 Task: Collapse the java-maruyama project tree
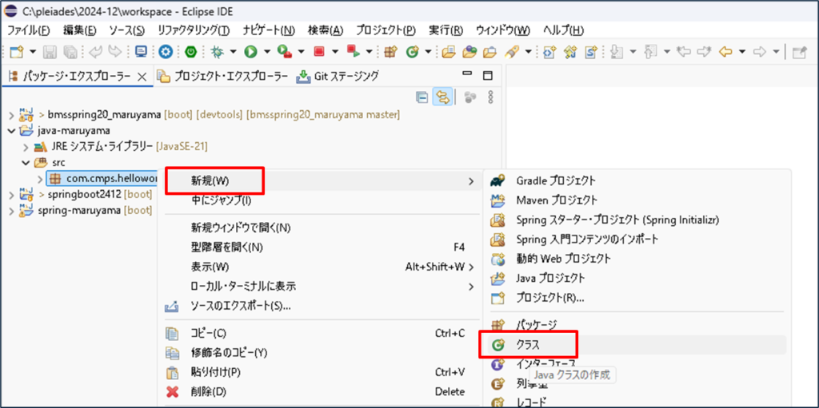(10, 130)
